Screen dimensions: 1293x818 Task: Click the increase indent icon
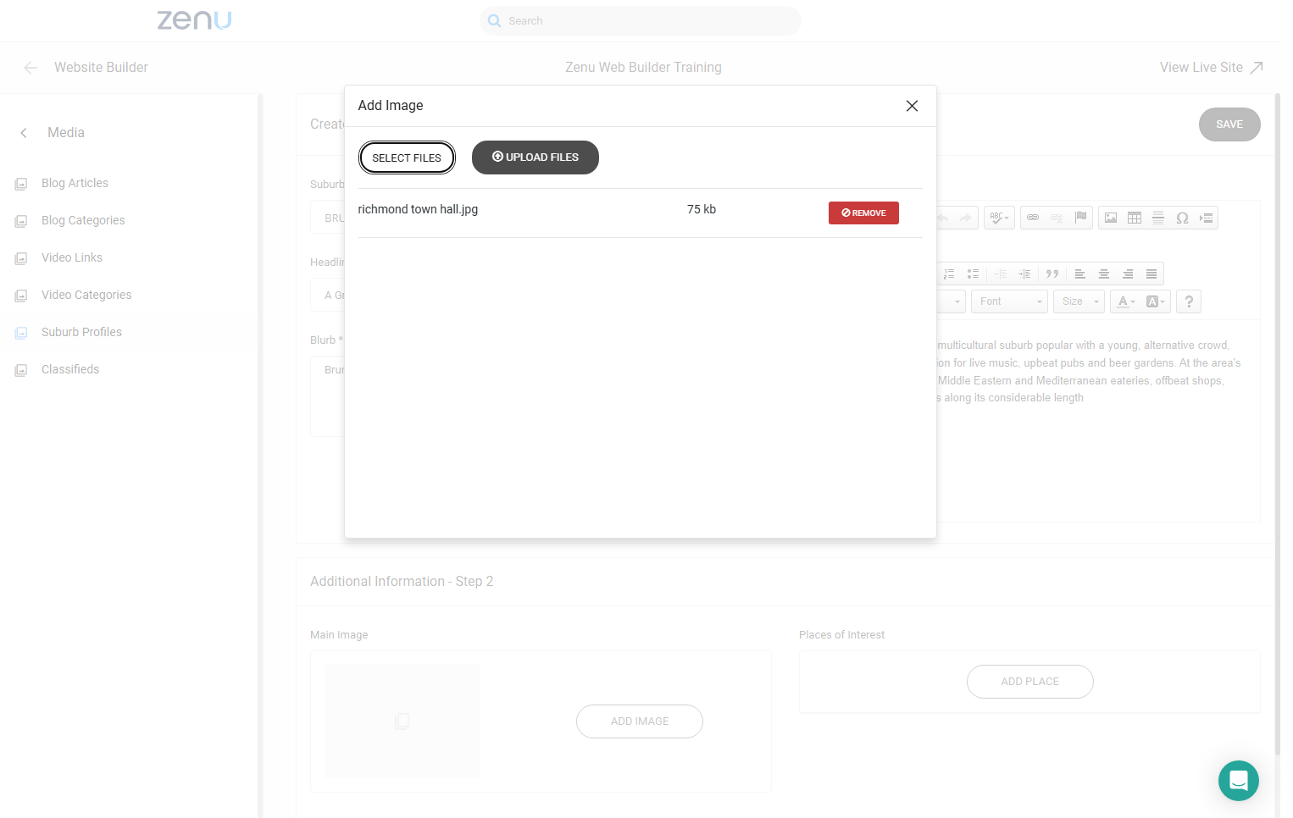pyautogui.click(x=1024, y=274)
